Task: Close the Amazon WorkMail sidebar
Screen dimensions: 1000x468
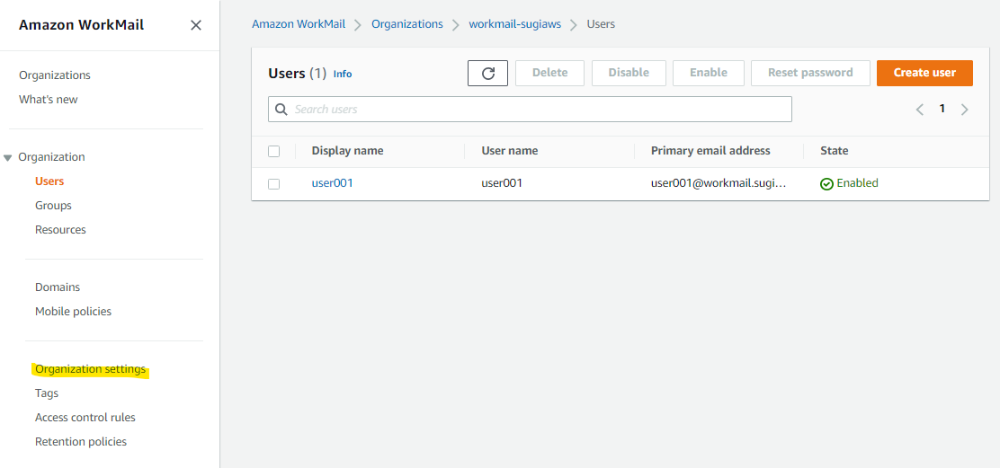Action: point(196,25)
